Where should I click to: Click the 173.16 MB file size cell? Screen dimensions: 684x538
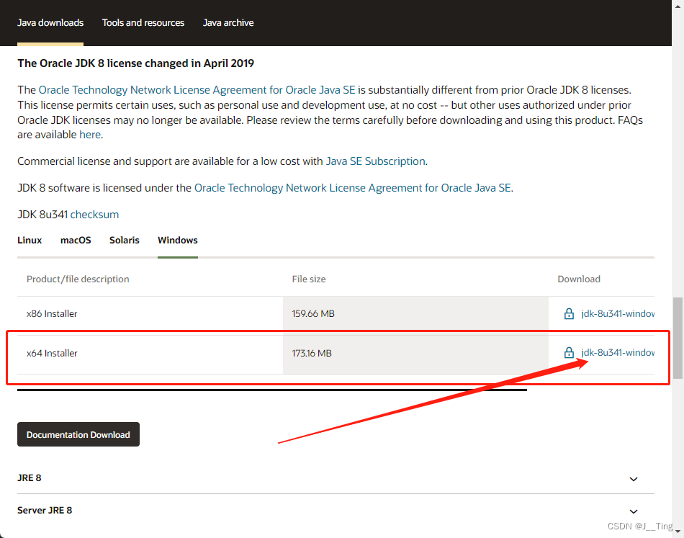pyautogui.click(x=415, y=353)
